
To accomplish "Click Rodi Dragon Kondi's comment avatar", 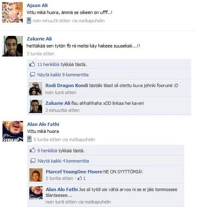I will point(36,89).
